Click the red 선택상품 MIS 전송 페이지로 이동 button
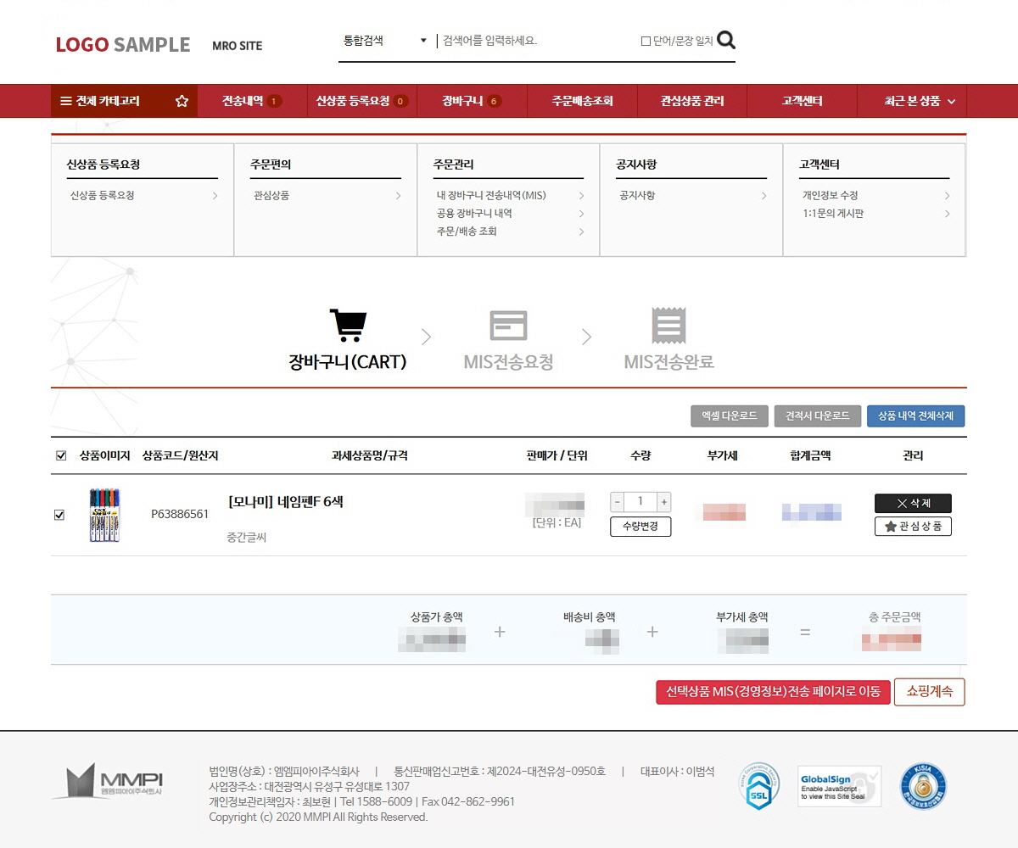 [x=773, y=692]
